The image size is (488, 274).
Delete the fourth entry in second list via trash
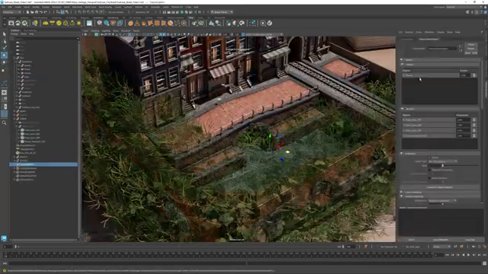474,135
